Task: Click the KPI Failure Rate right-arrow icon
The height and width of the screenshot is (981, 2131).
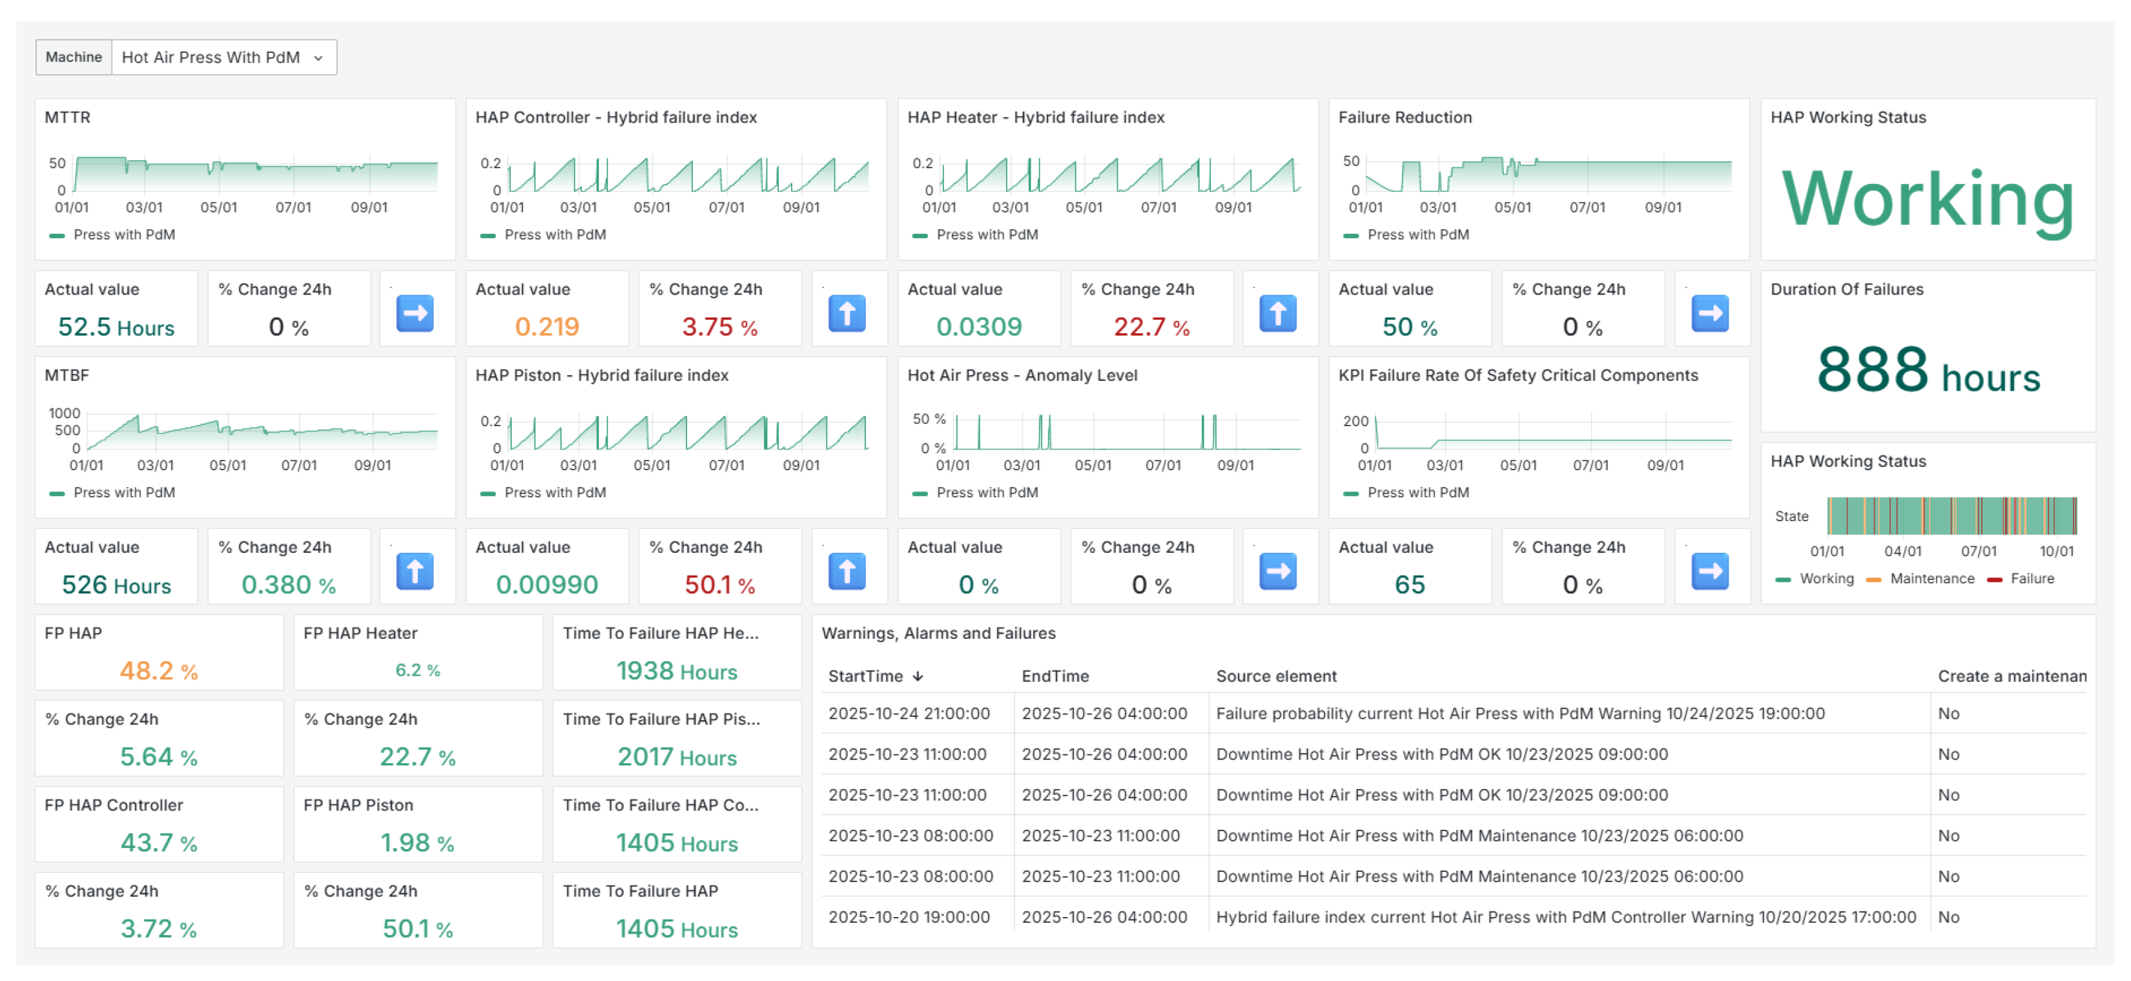Action: click(x=1709, y=572)
